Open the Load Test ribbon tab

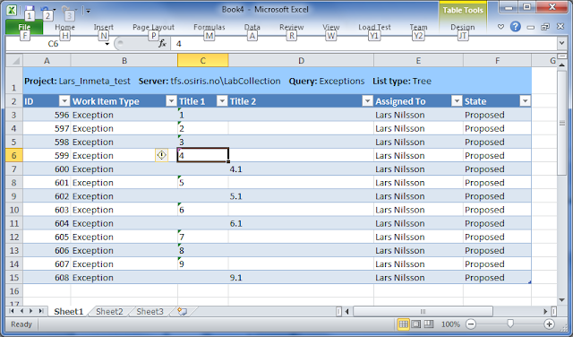374,27
